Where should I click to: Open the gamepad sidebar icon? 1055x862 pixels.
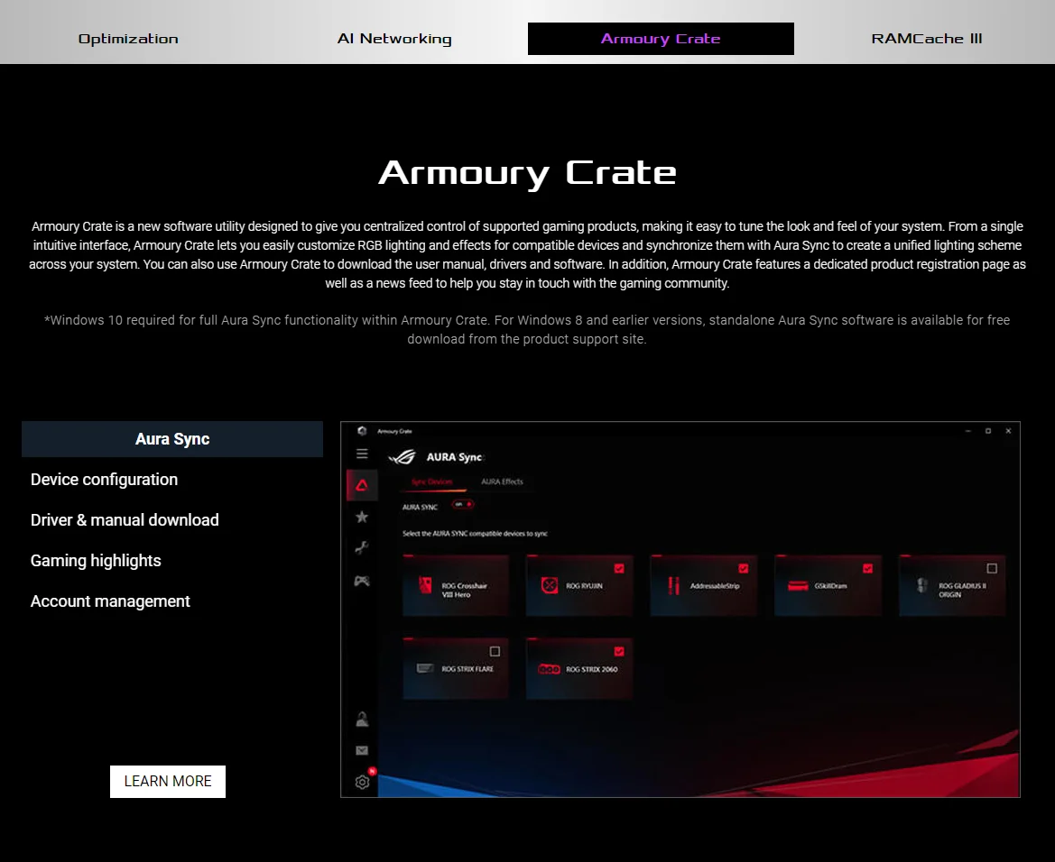click(362, 581)
